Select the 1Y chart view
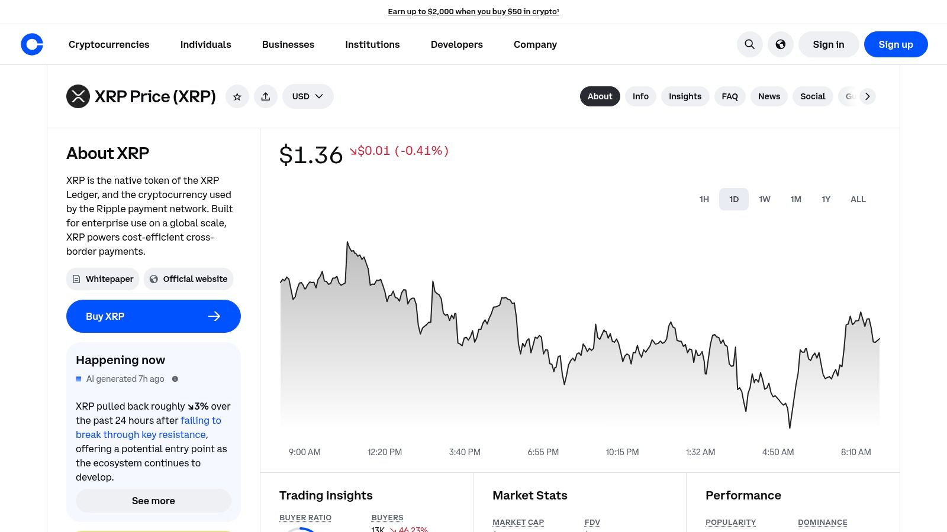The width and height of the screenshot is (947, 532). [x=826, y=199]
